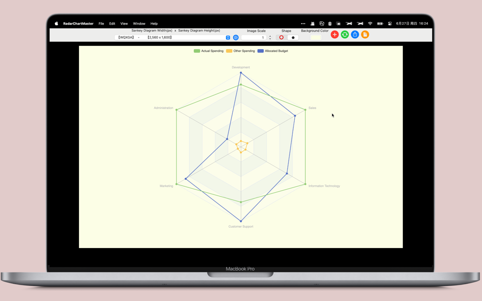Click the green Actual Spending point at Sales
The image size is (482, 301).
(x=305, y=110)
